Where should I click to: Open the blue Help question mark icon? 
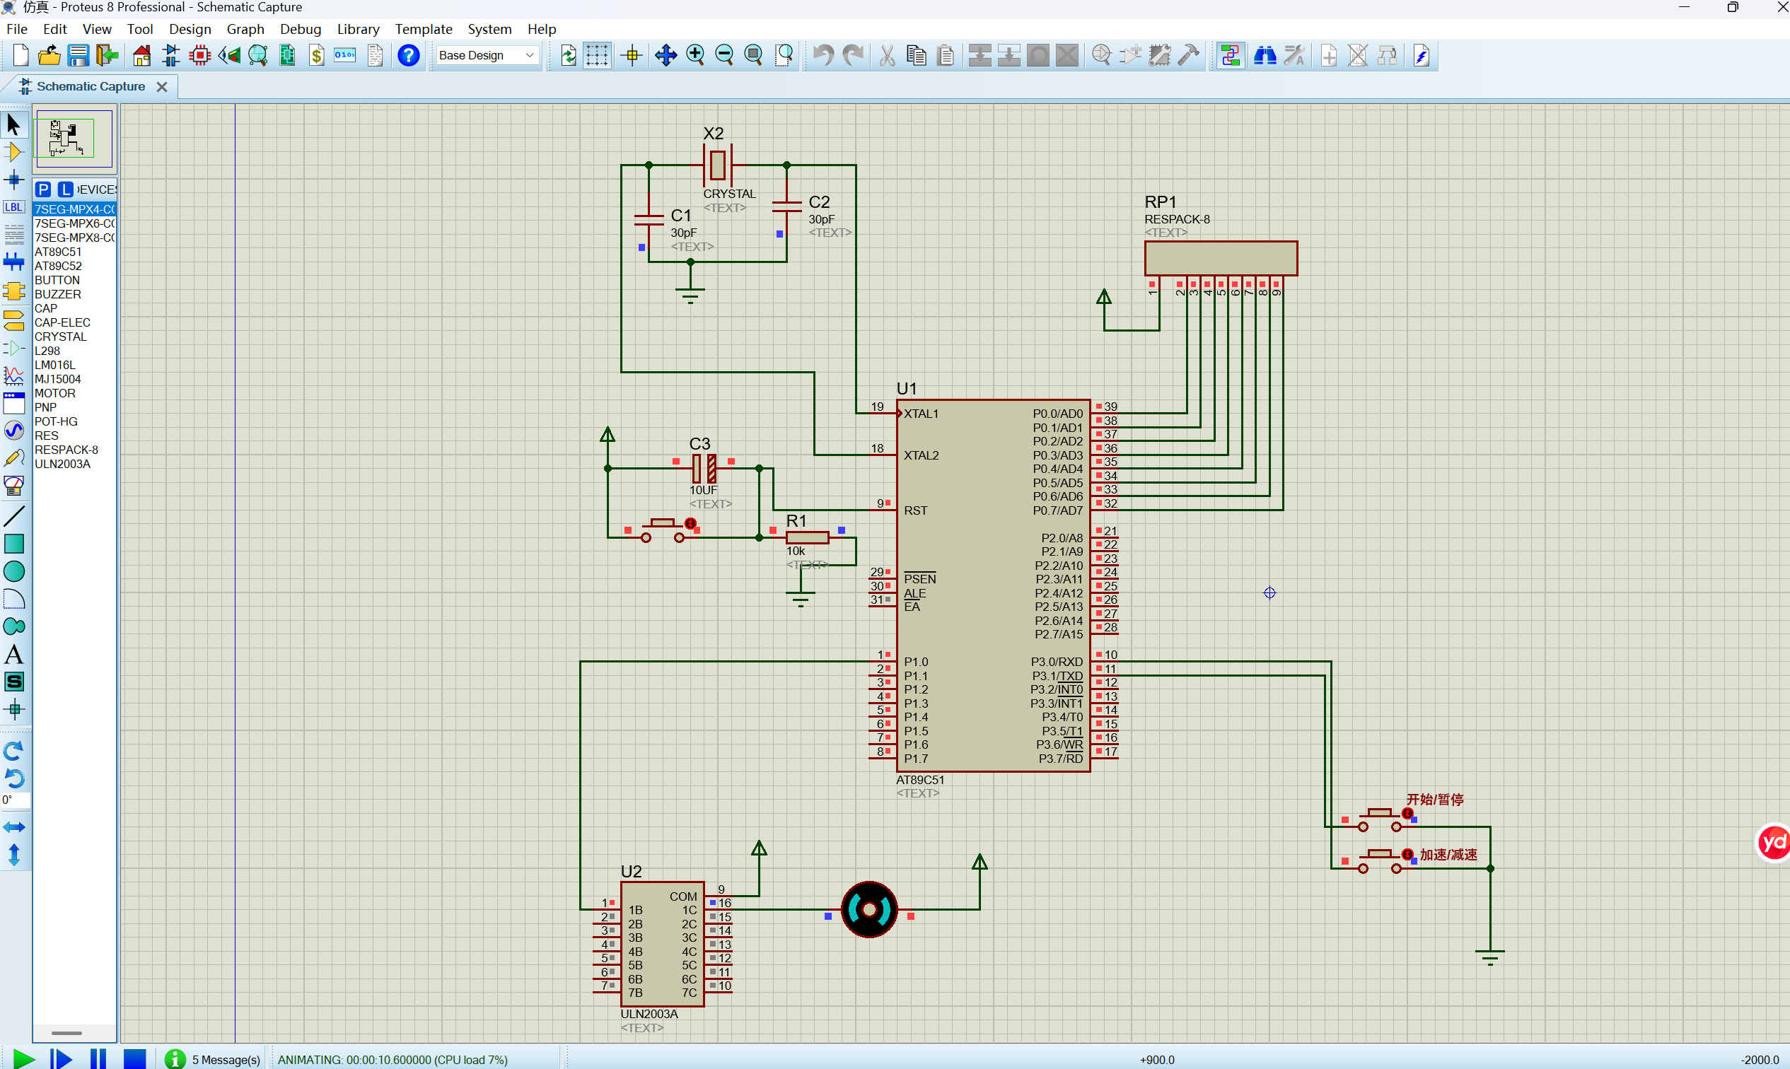point(409,55)
